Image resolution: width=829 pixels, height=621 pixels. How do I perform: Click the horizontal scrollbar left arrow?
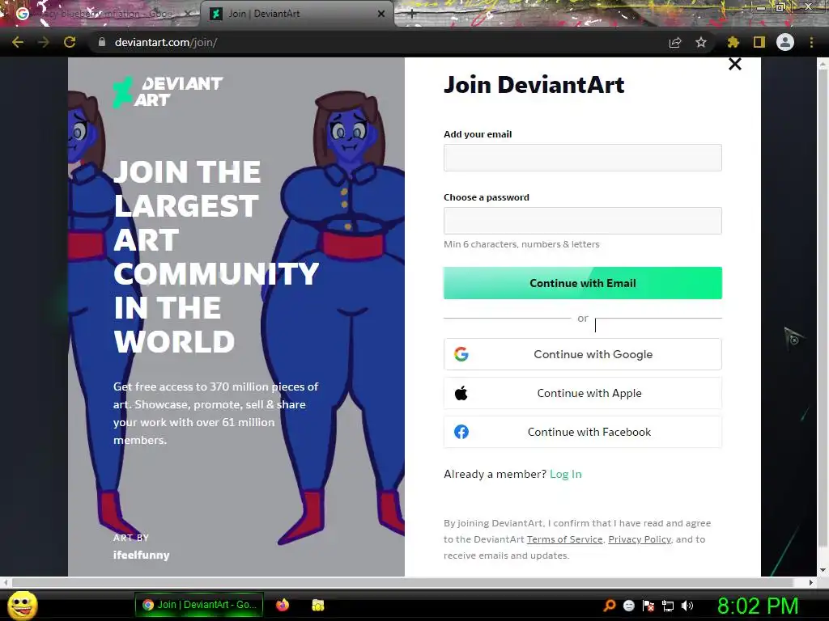click(x=6, y=582)
